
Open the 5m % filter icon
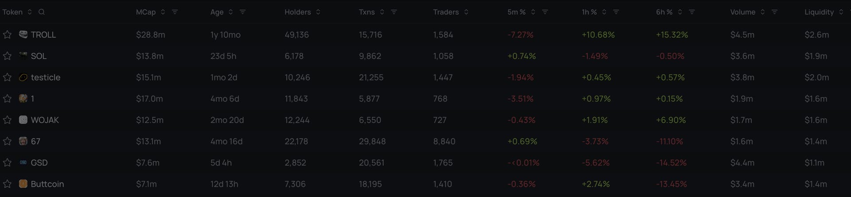(x=545, y=12)
